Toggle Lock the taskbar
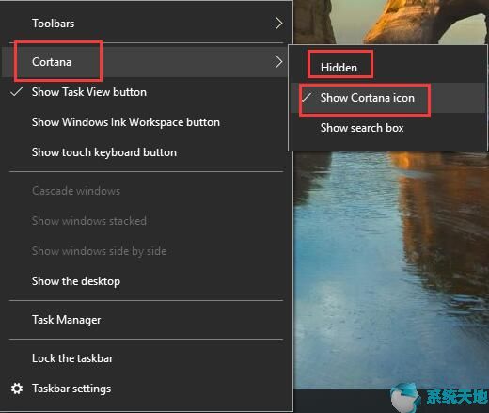The width and height of the screenshot is (489, 413). point(147,358)
